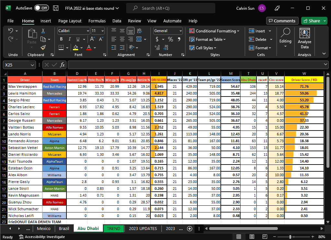Click the Increase Indent icon
Viewport: 331px width, 240px height.
point(122,48)
